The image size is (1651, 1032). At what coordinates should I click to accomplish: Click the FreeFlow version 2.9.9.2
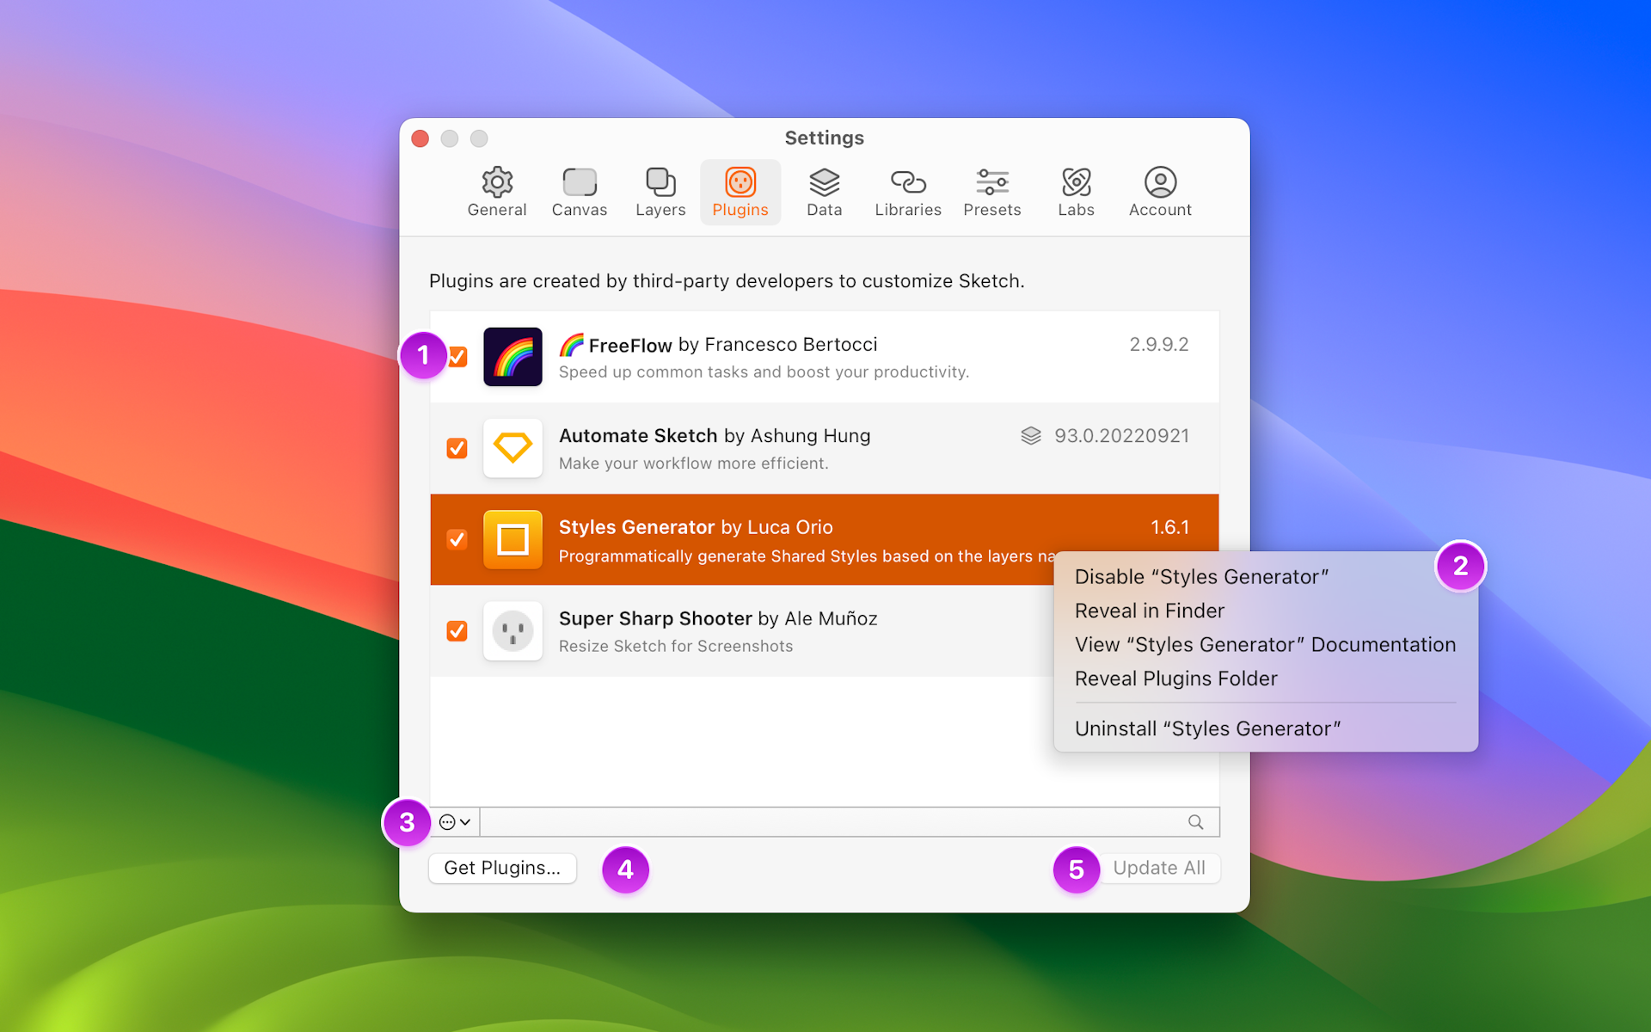click(1158, 345)
